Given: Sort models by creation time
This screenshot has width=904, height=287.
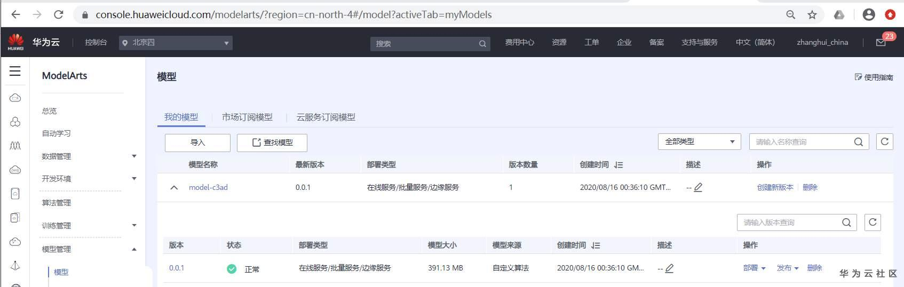Looking at the screenshot, I should 618,165.
